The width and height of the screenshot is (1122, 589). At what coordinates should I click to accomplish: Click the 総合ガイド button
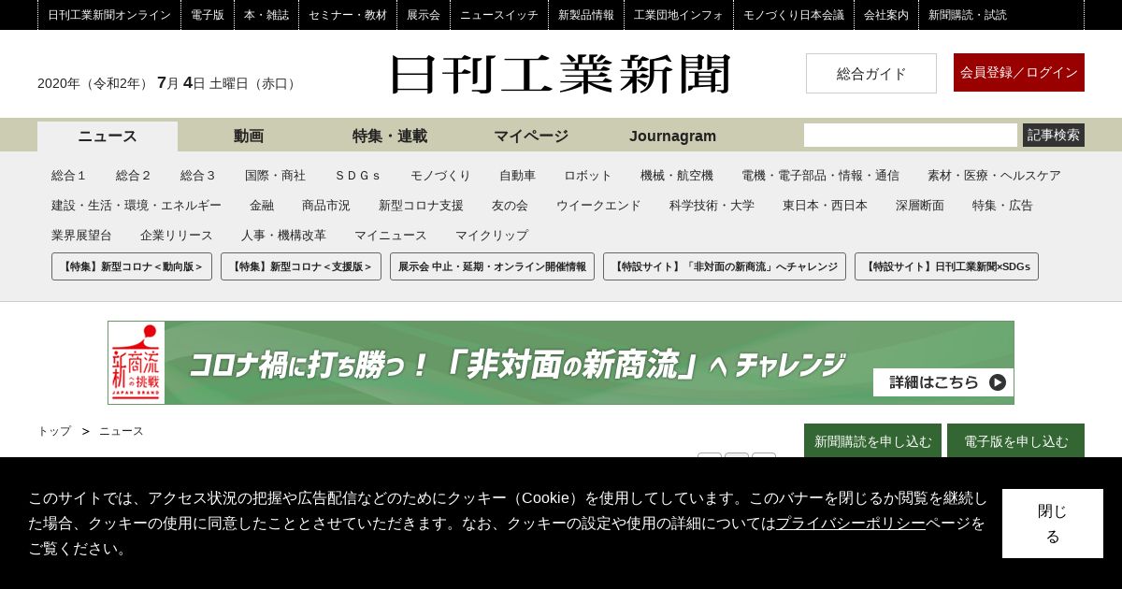click(871, 73)
